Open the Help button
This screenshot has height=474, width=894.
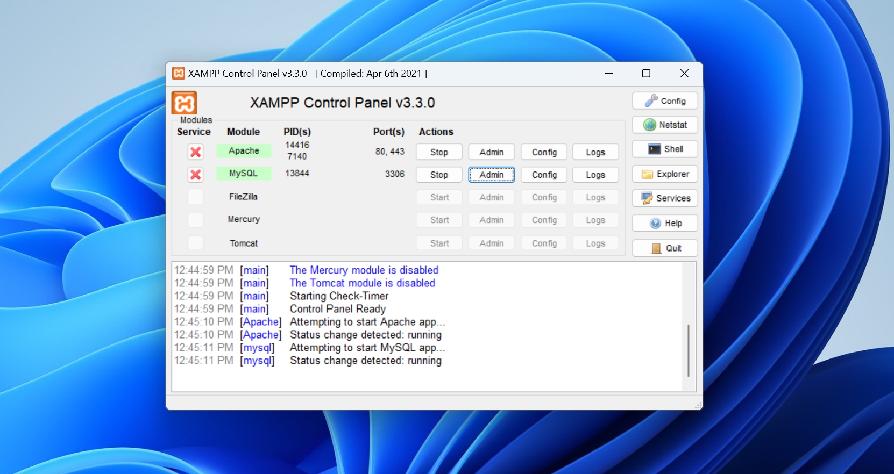[x=665, y=223]
